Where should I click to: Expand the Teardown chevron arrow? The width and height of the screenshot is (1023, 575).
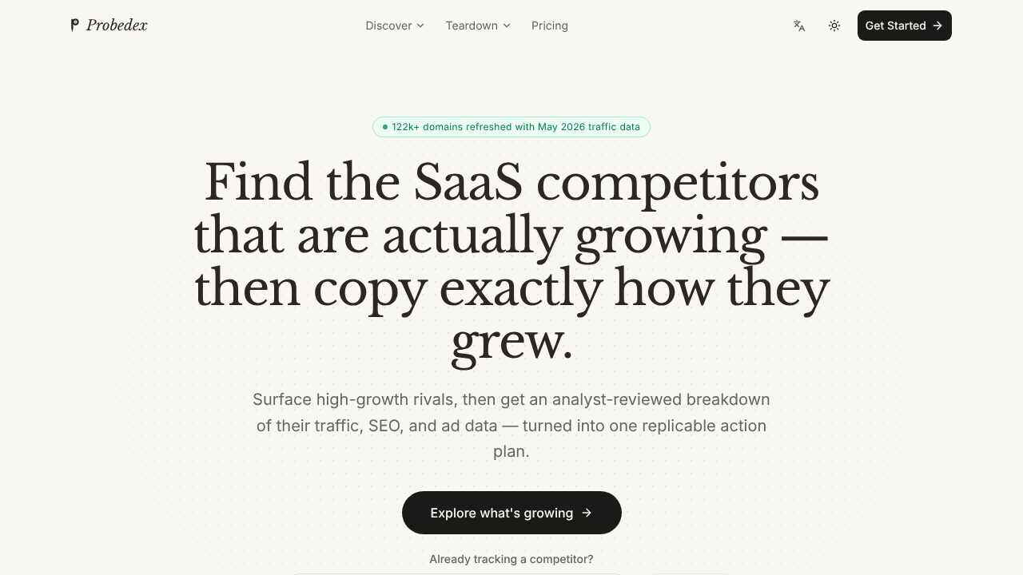[x=506, y=26]
